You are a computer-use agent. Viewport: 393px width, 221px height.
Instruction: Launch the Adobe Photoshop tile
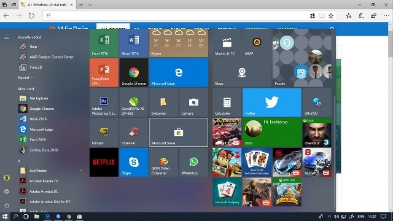104,103
